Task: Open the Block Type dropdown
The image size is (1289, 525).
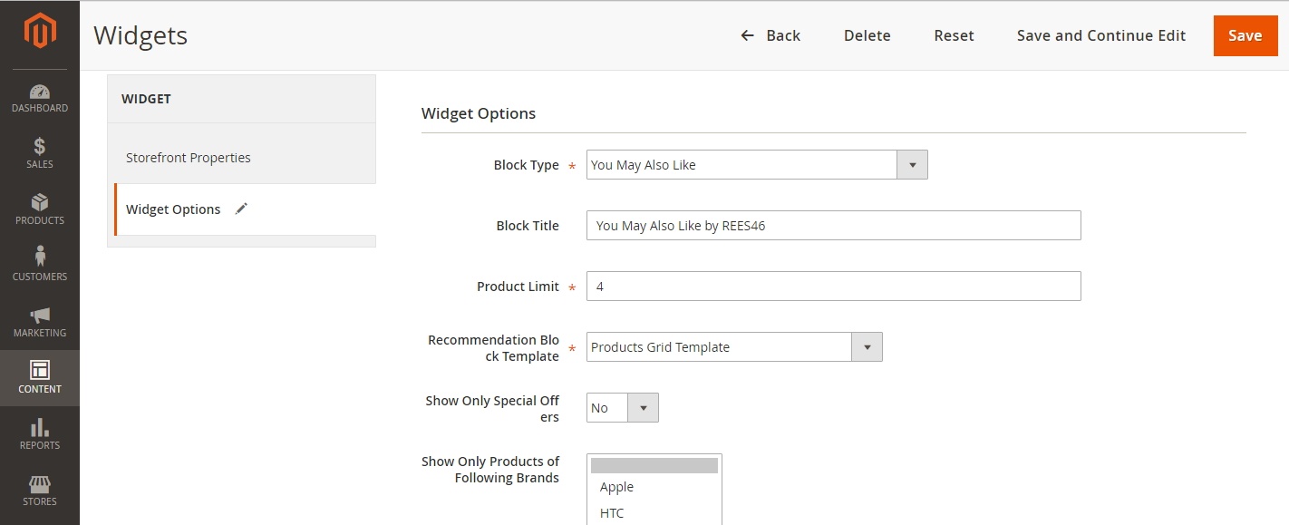Action: (912, 164)
